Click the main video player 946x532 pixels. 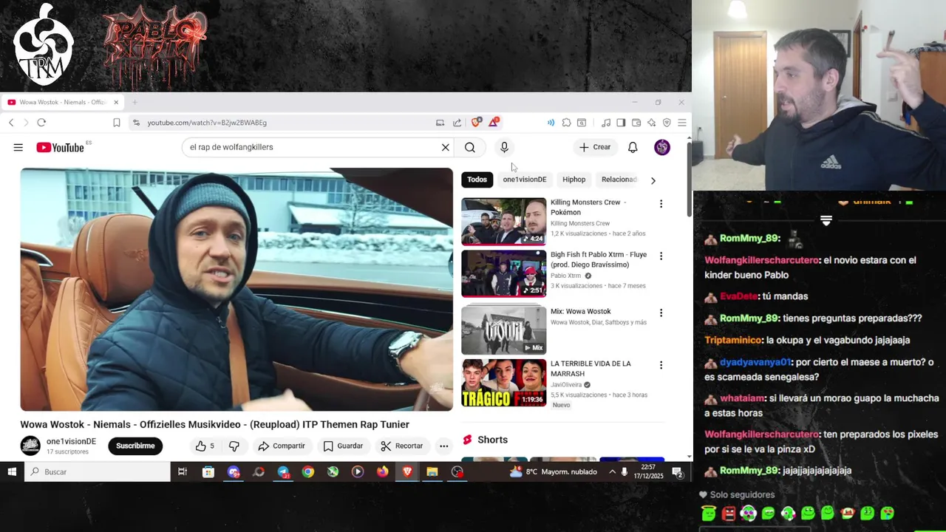[236, 289]
